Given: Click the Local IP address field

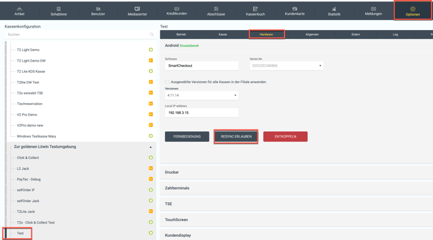Looking at the screenshot, I should [x=201, y=112].
